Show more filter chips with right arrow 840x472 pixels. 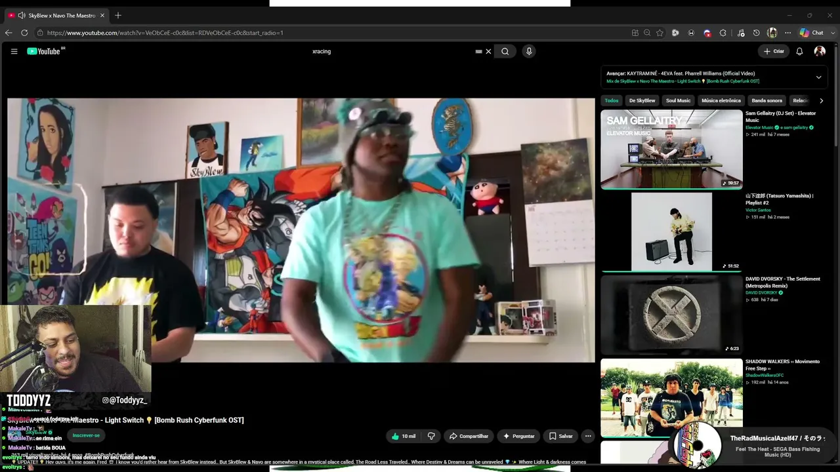pos(821,100)
